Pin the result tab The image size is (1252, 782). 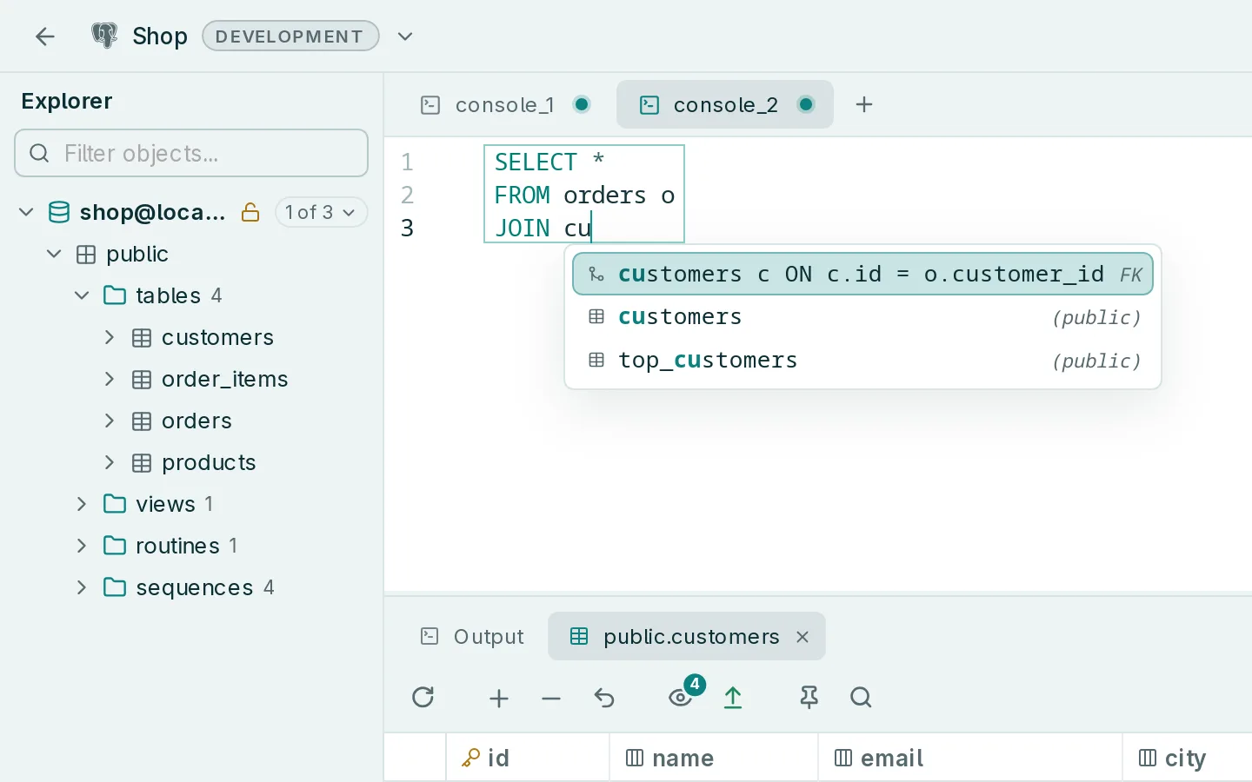pyautogui.click(x=809, y=698)
